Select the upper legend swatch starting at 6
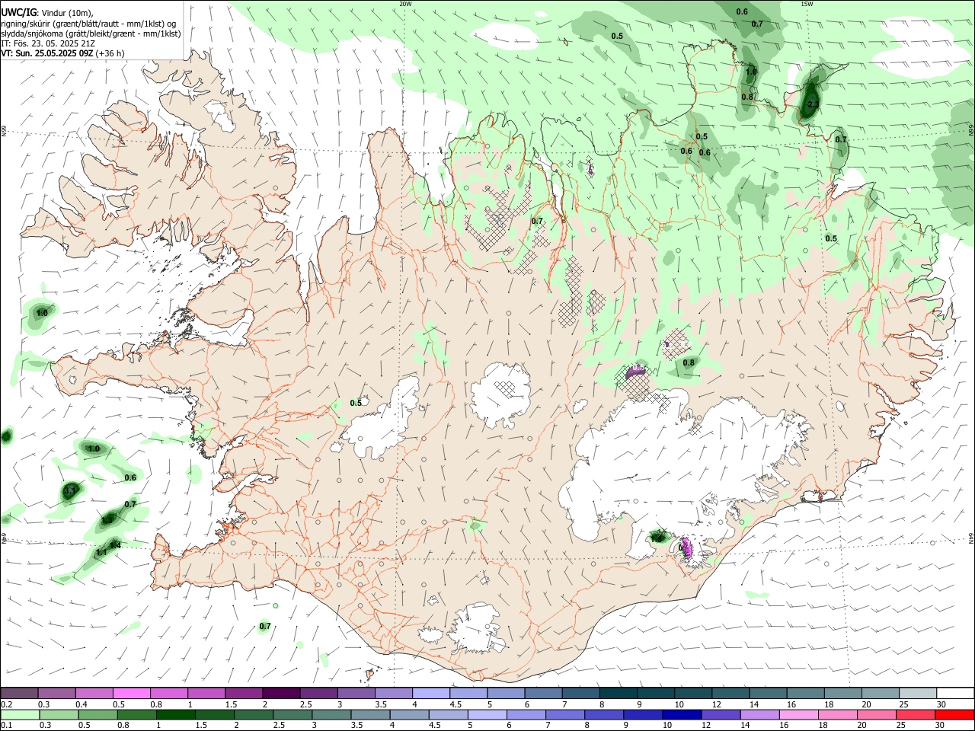The height and width of the screenshot is (731, 975). [x=543, y=693]
